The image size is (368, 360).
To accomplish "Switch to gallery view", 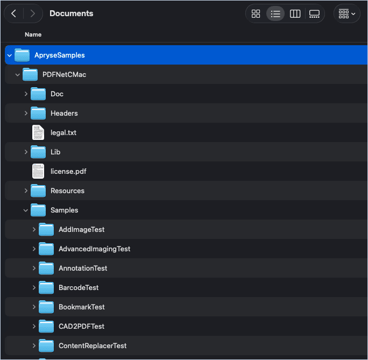I will point(314,13).
